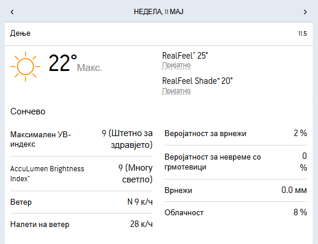Go to previous day with left arrow
Image resolution: width=318 pixels, height=244 pixels.
(x=12, y=12)
